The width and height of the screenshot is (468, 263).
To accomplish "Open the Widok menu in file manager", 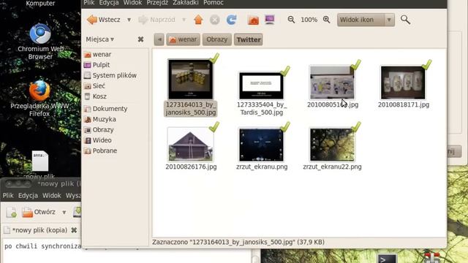I will [x=132, y=3].
